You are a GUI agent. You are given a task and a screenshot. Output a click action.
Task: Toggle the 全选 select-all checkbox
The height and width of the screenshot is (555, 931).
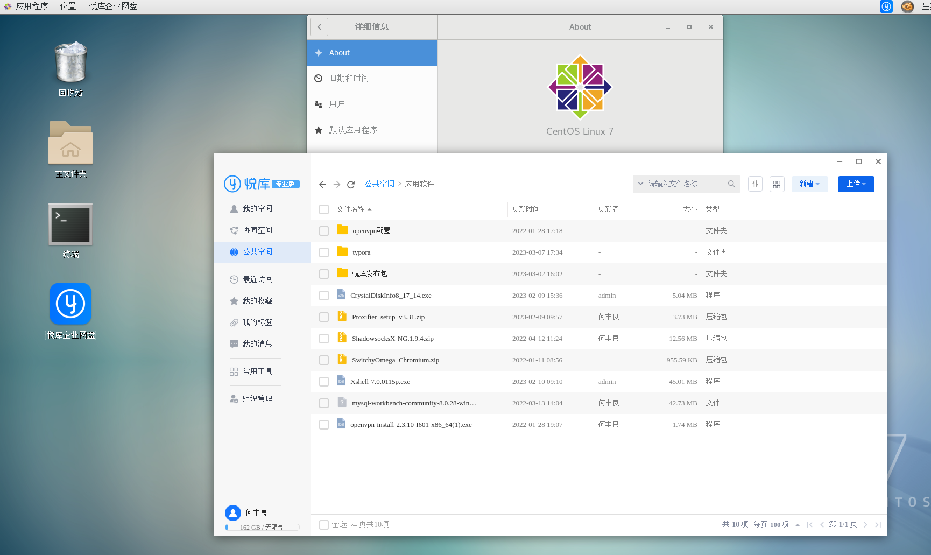(x=324, y=524)
